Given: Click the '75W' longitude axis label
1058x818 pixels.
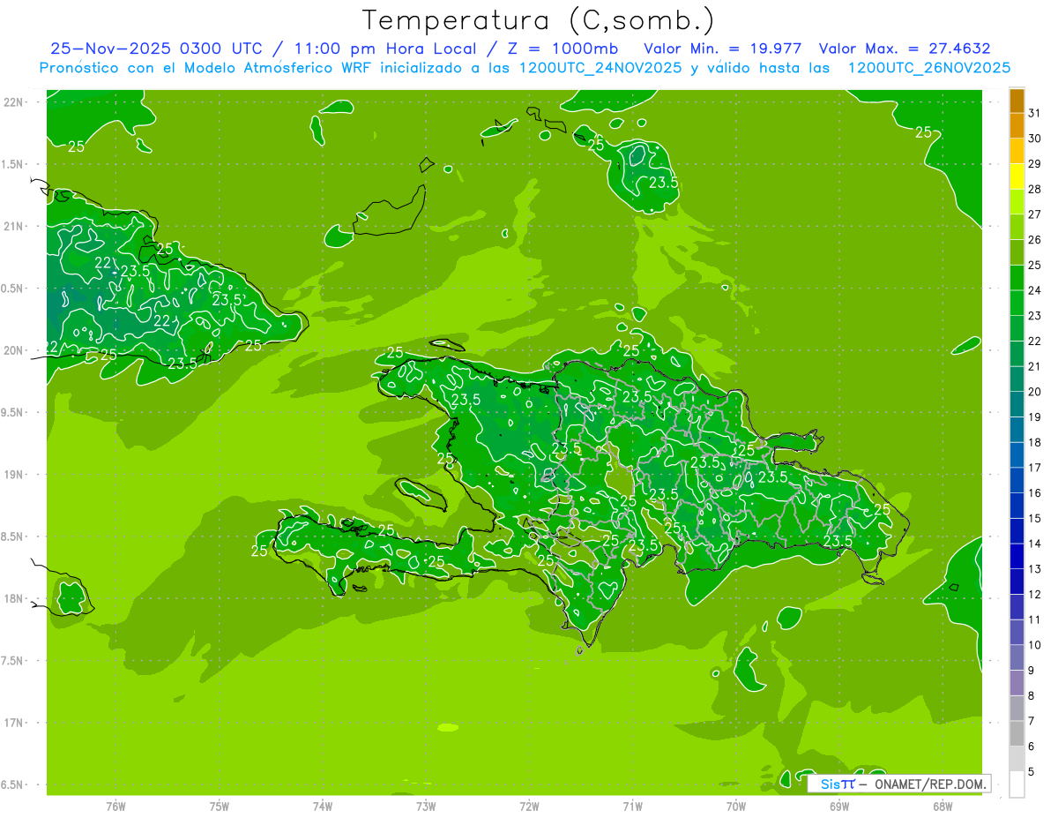Looking at the screenshot, I should (x=220, y=807).
